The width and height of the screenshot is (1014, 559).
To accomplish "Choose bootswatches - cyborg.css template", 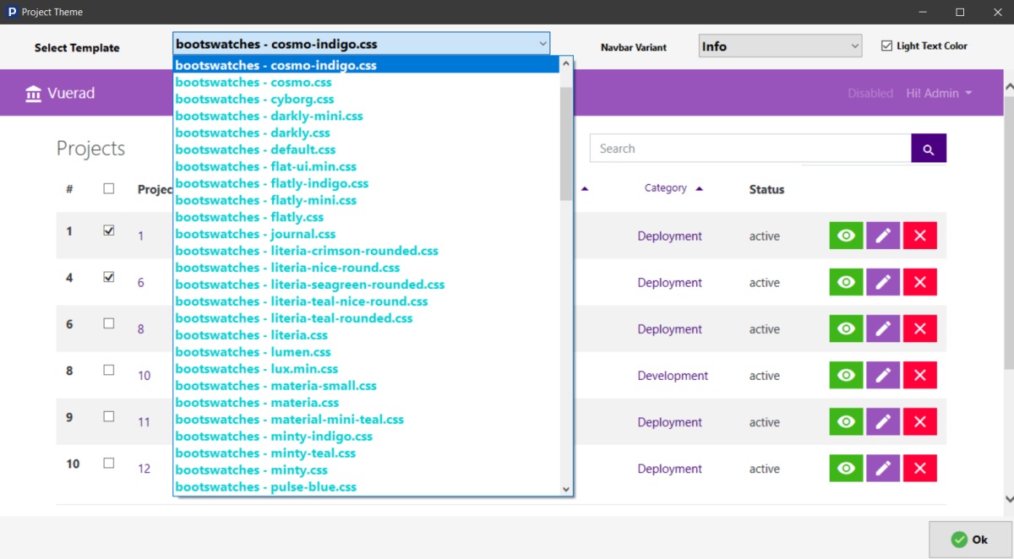I will tap(366, 99).
